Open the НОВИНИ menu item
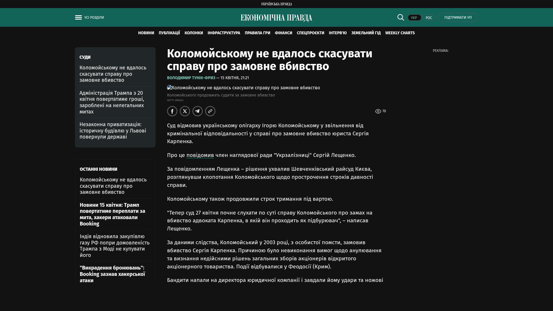Screen dimensions: 553x311 146,33
